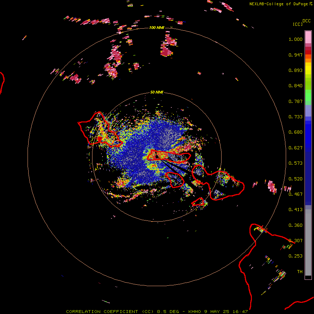This screenshot has height=314, width=314.
Task: Select the 0.520 scale value
Action: [296, 179]
